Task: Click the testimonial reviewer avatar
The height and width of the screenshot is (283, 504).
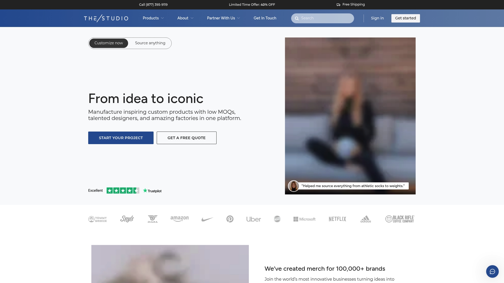Action: click(x=293, y=186)
